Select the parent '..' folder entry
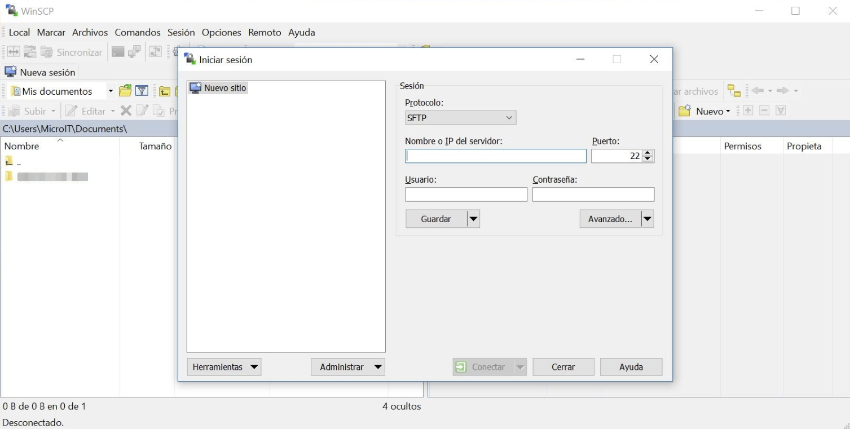850x429 pixels. coord(14,162)
